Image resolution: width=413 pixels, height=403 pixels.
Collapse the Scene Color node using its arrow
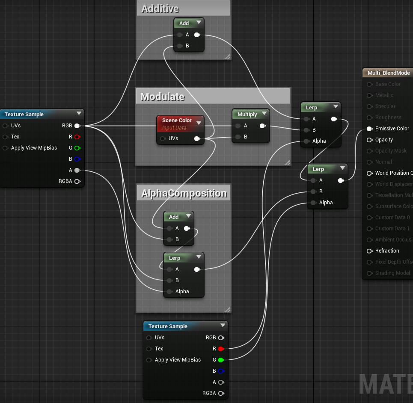point(199,123)
